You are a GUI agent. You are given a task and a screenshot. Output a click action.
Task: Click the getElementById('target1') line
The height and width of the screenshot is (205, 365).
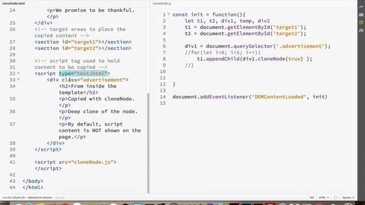(x=245, y=27)
